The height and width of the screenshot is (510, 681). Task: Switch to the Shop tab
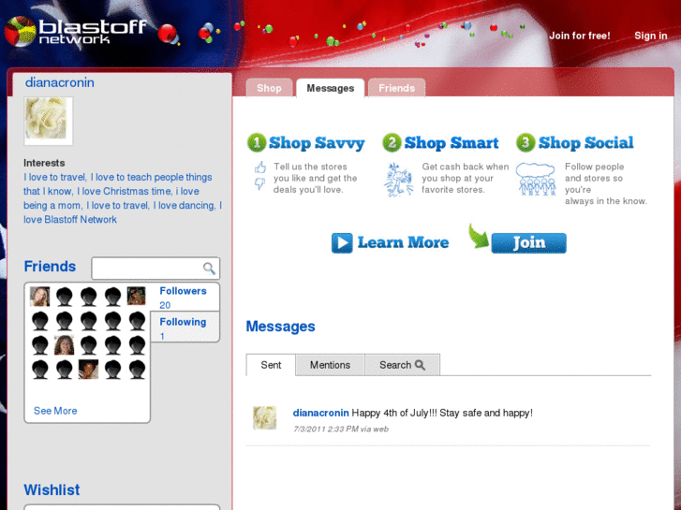tap(269, 88)
